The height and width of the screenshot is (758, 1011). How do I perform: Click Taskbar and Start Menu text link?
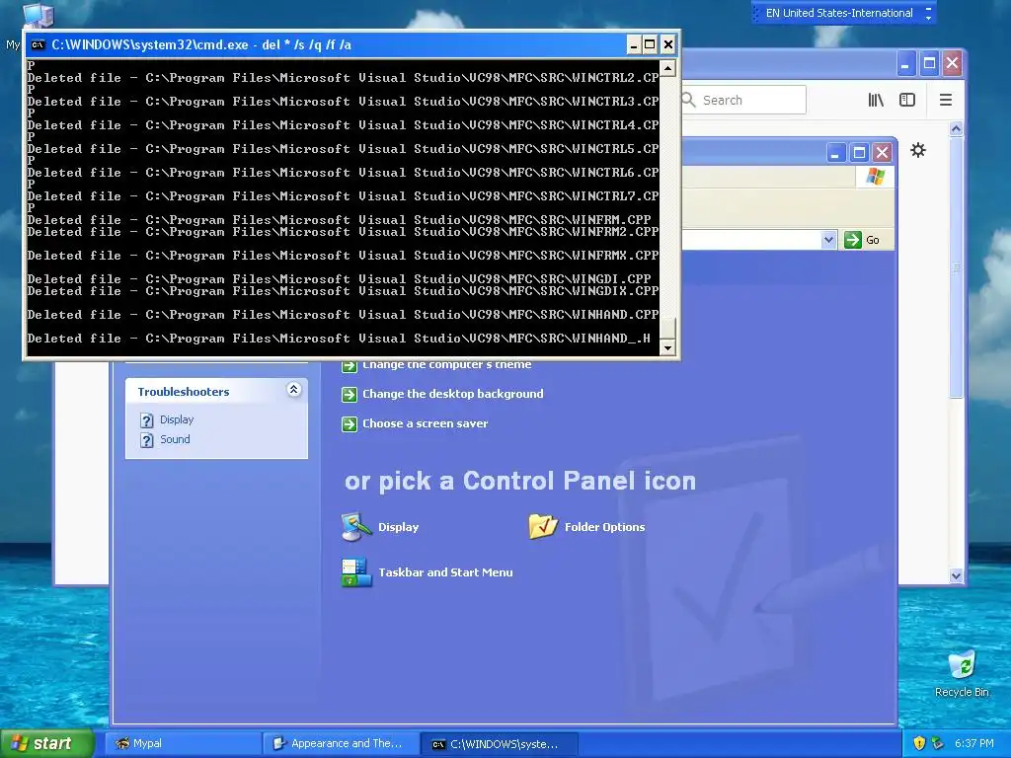coord(445,572)
